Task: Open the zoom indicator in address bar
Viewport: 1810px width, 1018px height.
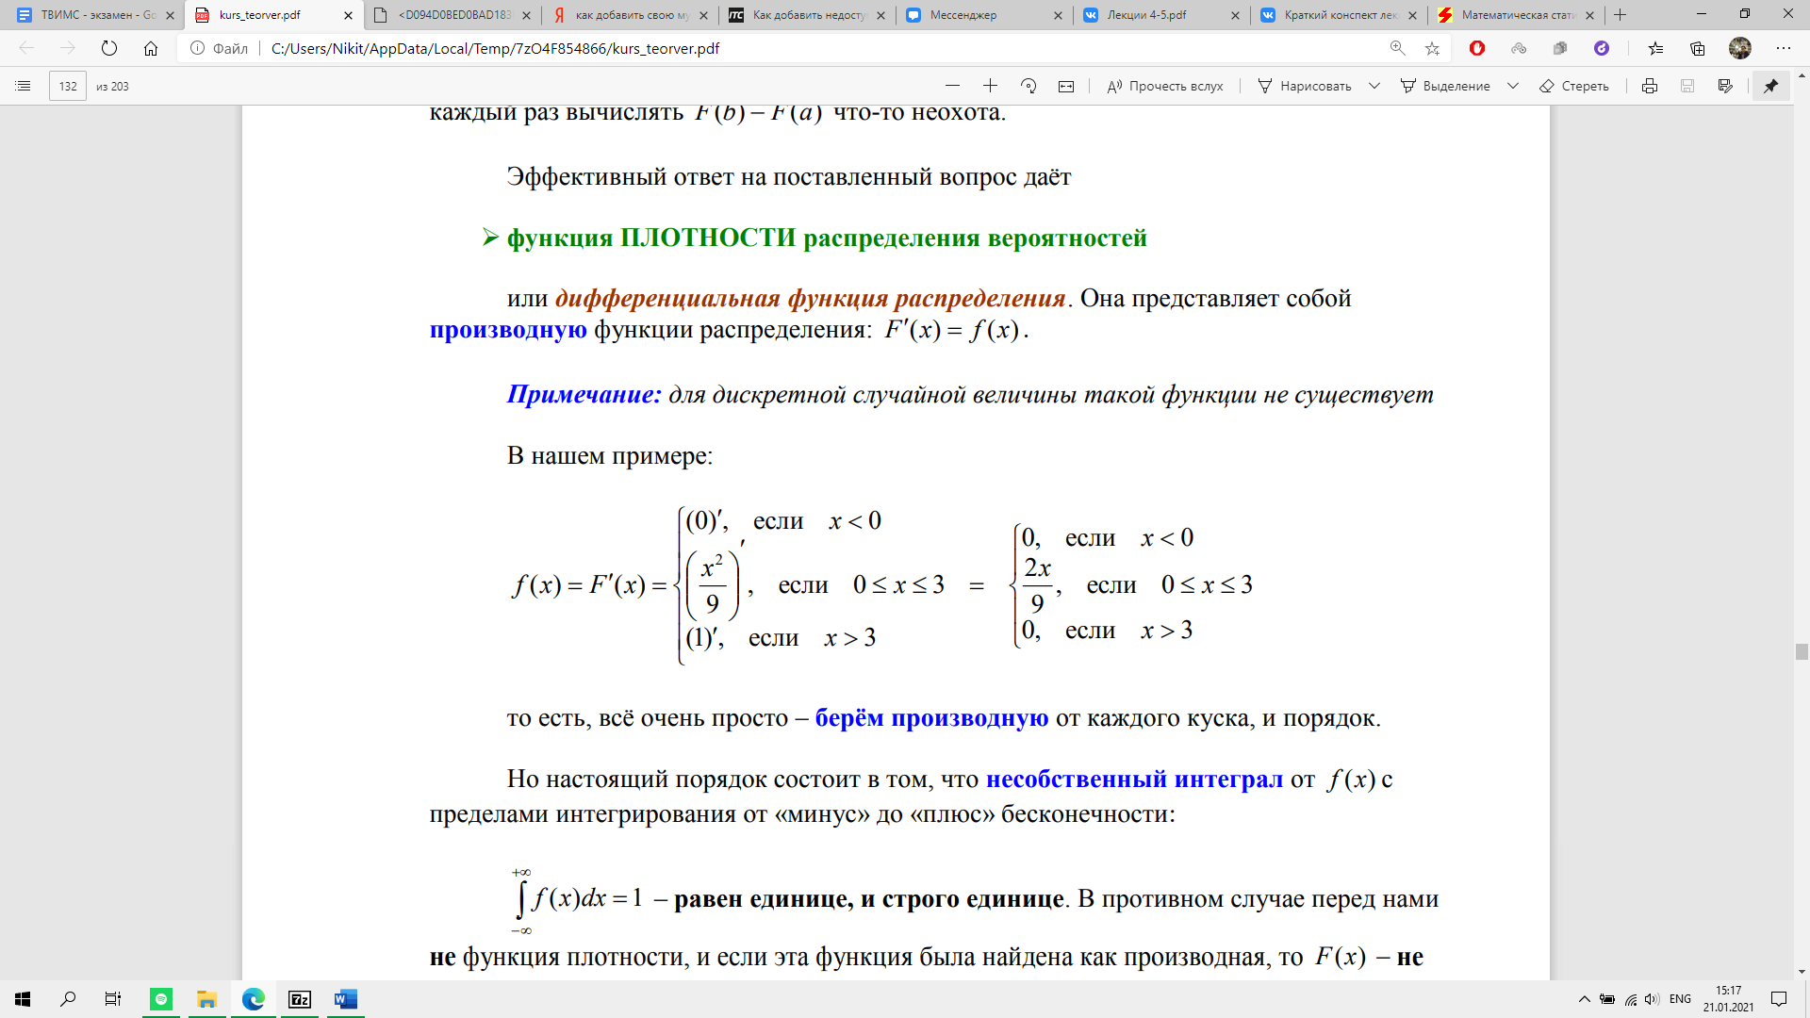Action: 1397,48
